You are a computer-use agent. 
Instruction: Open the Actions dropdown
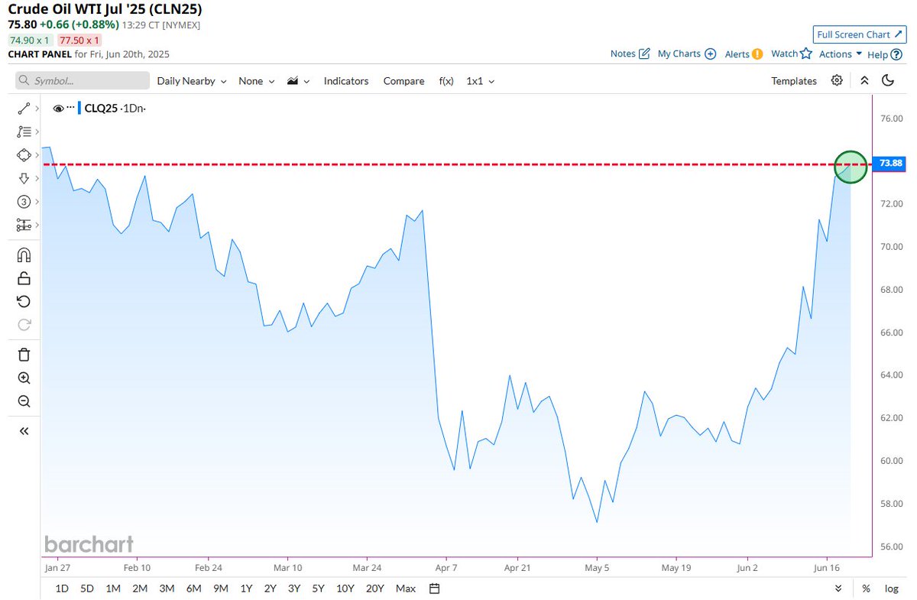(x=841, y=54)
